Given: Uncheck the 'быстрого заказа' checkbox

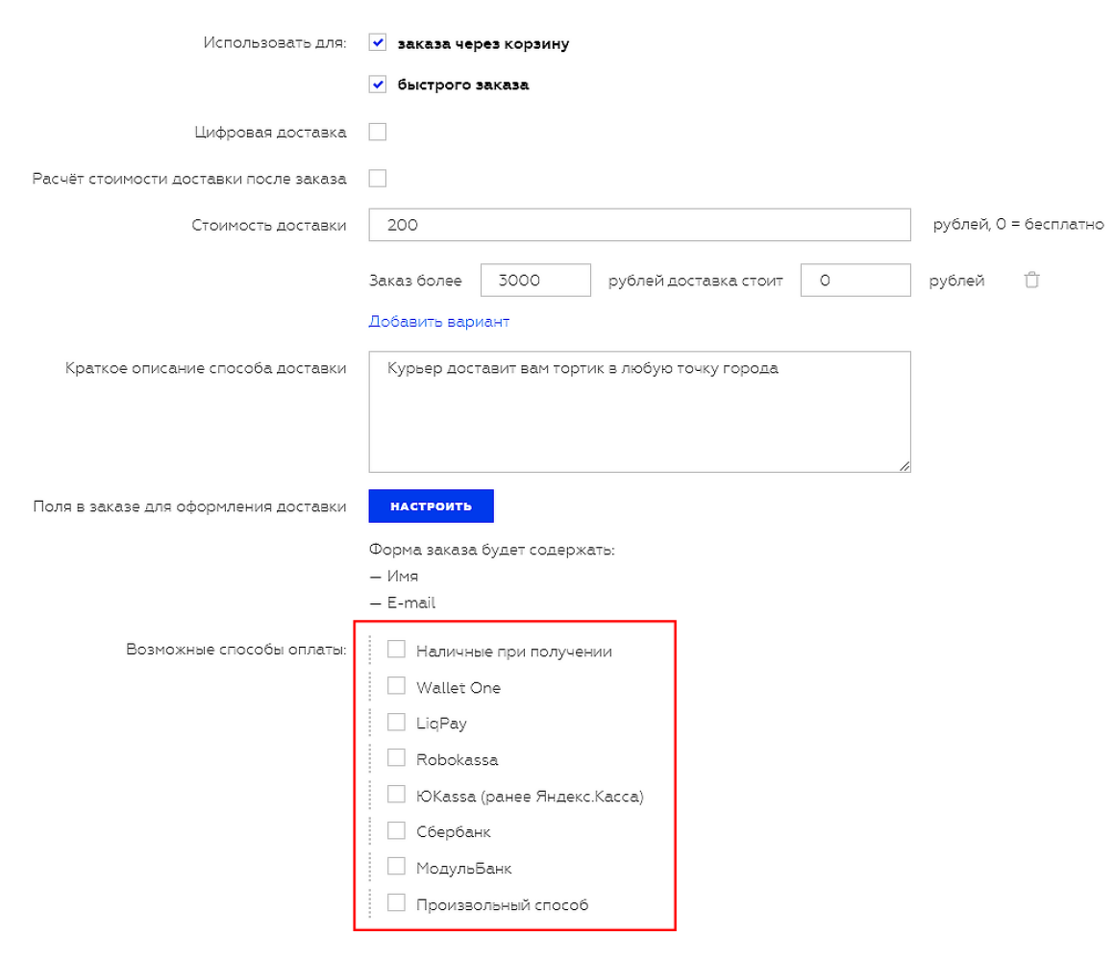Looking at the screenshot, I should [378, 85].
